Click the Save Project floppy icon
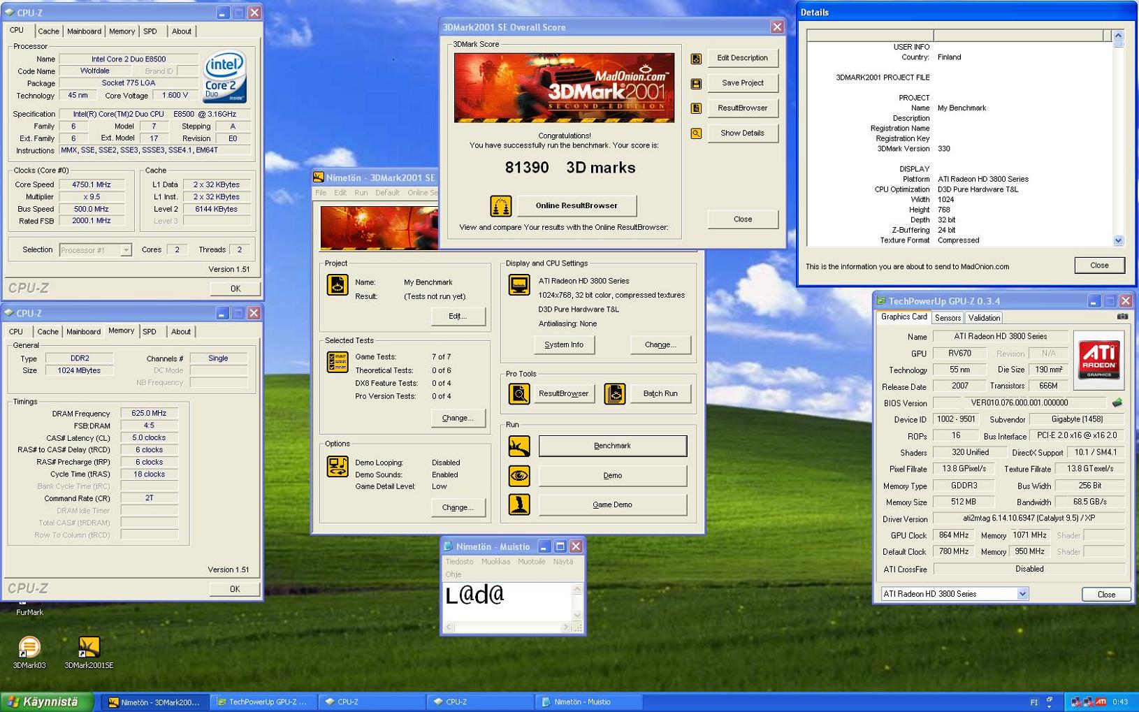 696,84
